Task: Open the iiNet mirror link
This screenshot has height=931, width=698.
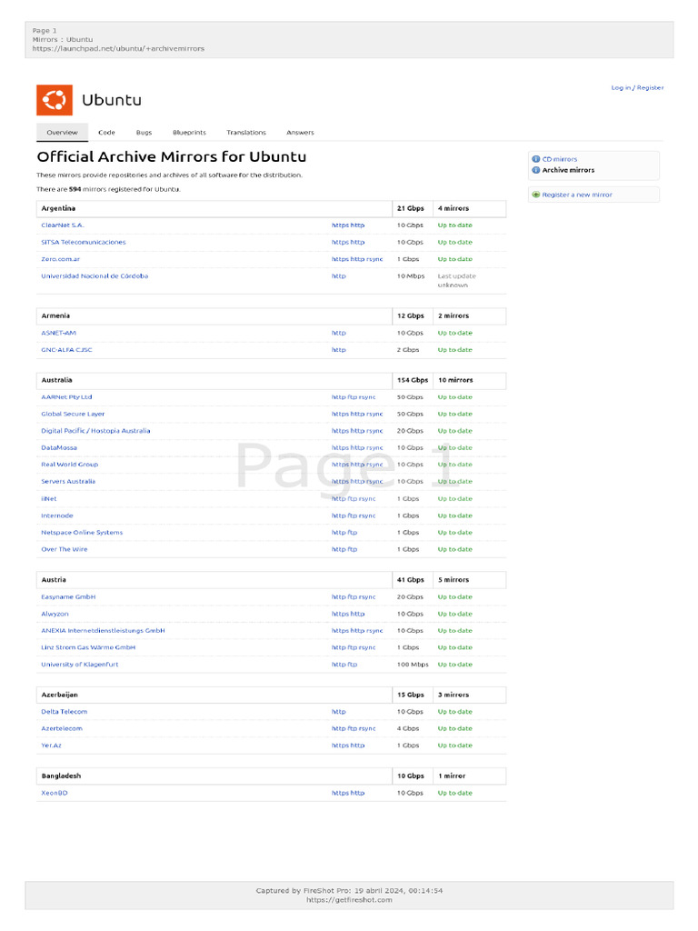Action: (x=49, y=499)
